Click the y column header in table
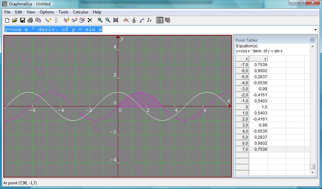Image resolution: width=322 pixels, height=189 pixels. point(258,59)
